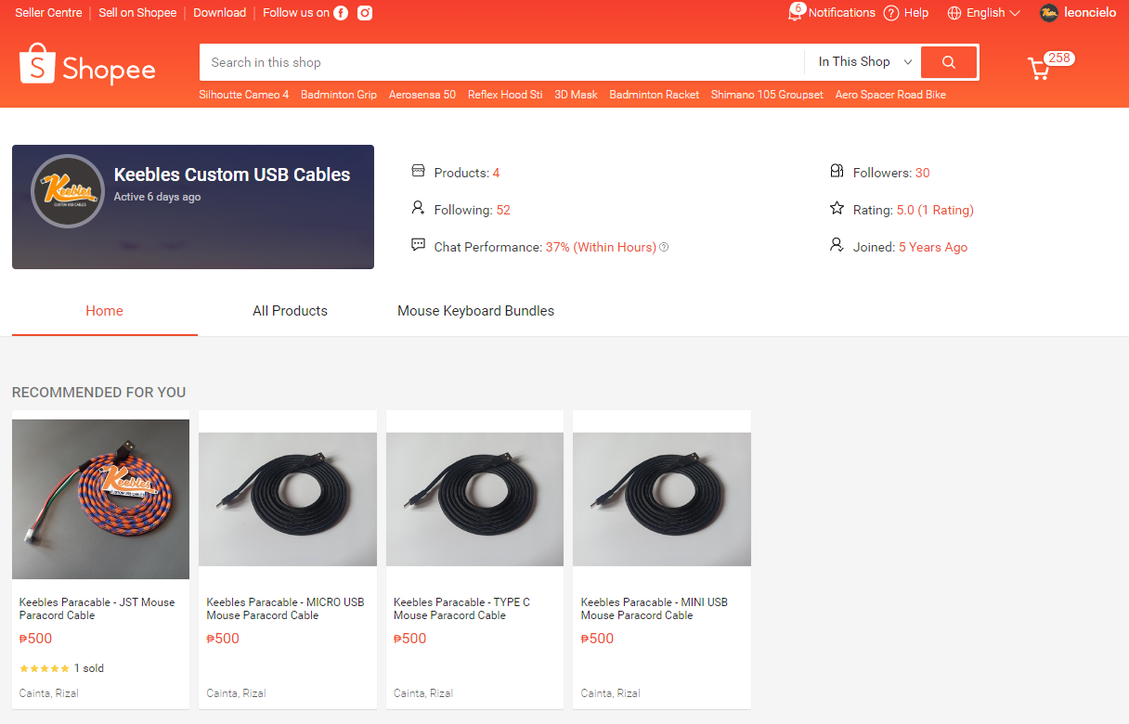Click the Download link
The width and height of the screenshot is (1129, 724).
(x=220, y=13)
